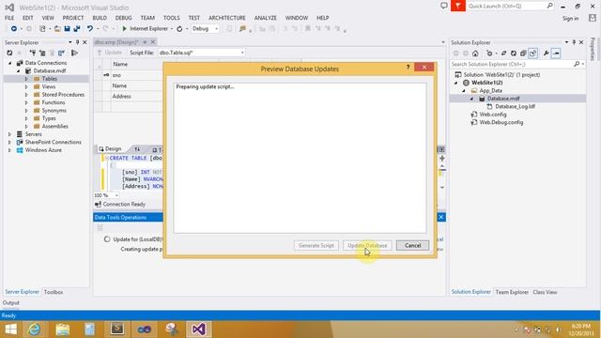This screenshot has width=601, height=338.
Task: Expand the Servers node
Action: click(x=10, y=134)
